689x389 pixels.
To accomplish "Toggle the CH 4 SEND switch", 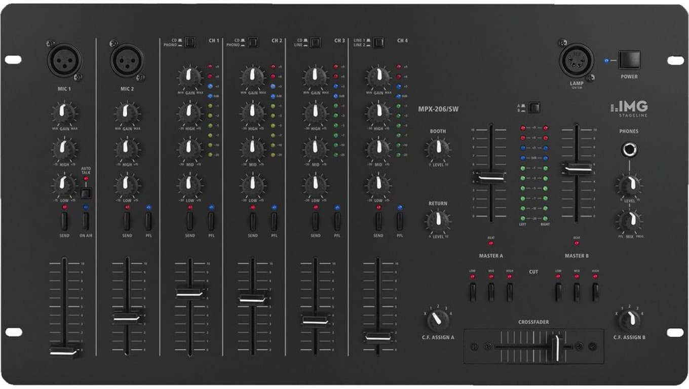I will pos(378,221).
